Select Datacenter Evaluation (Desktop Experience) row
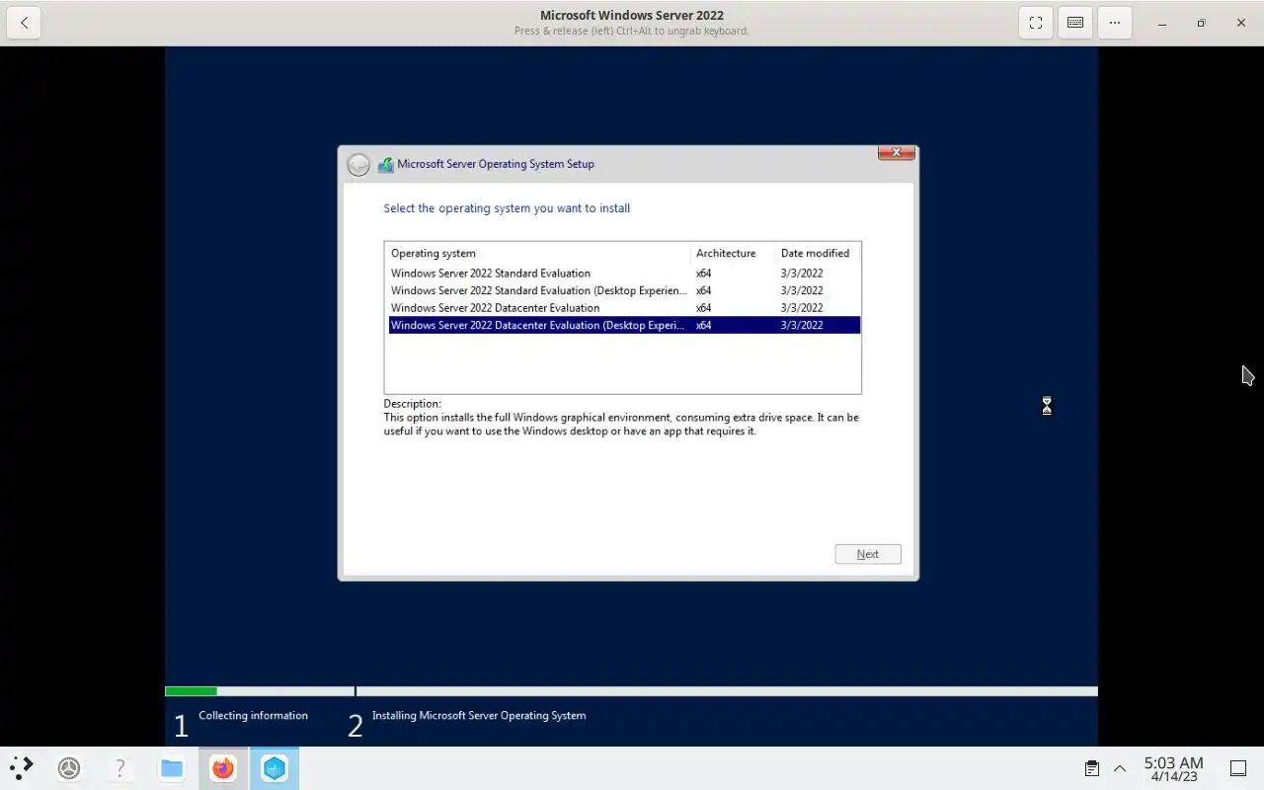This screenshot has height=790, width=1264. point(624,325)
